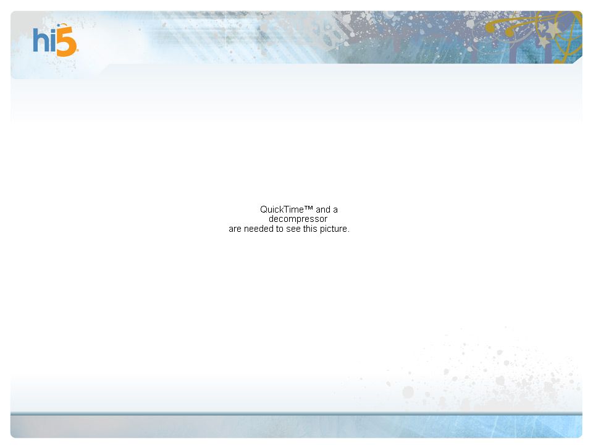Click the QuickTime decompressor placeholder message
Viewport: 593px width, 445px height.
289,219
